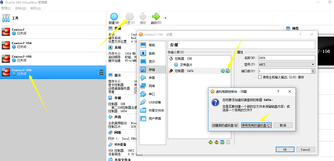Restore down the VirtualBox manager window

(x=330, y=2)
